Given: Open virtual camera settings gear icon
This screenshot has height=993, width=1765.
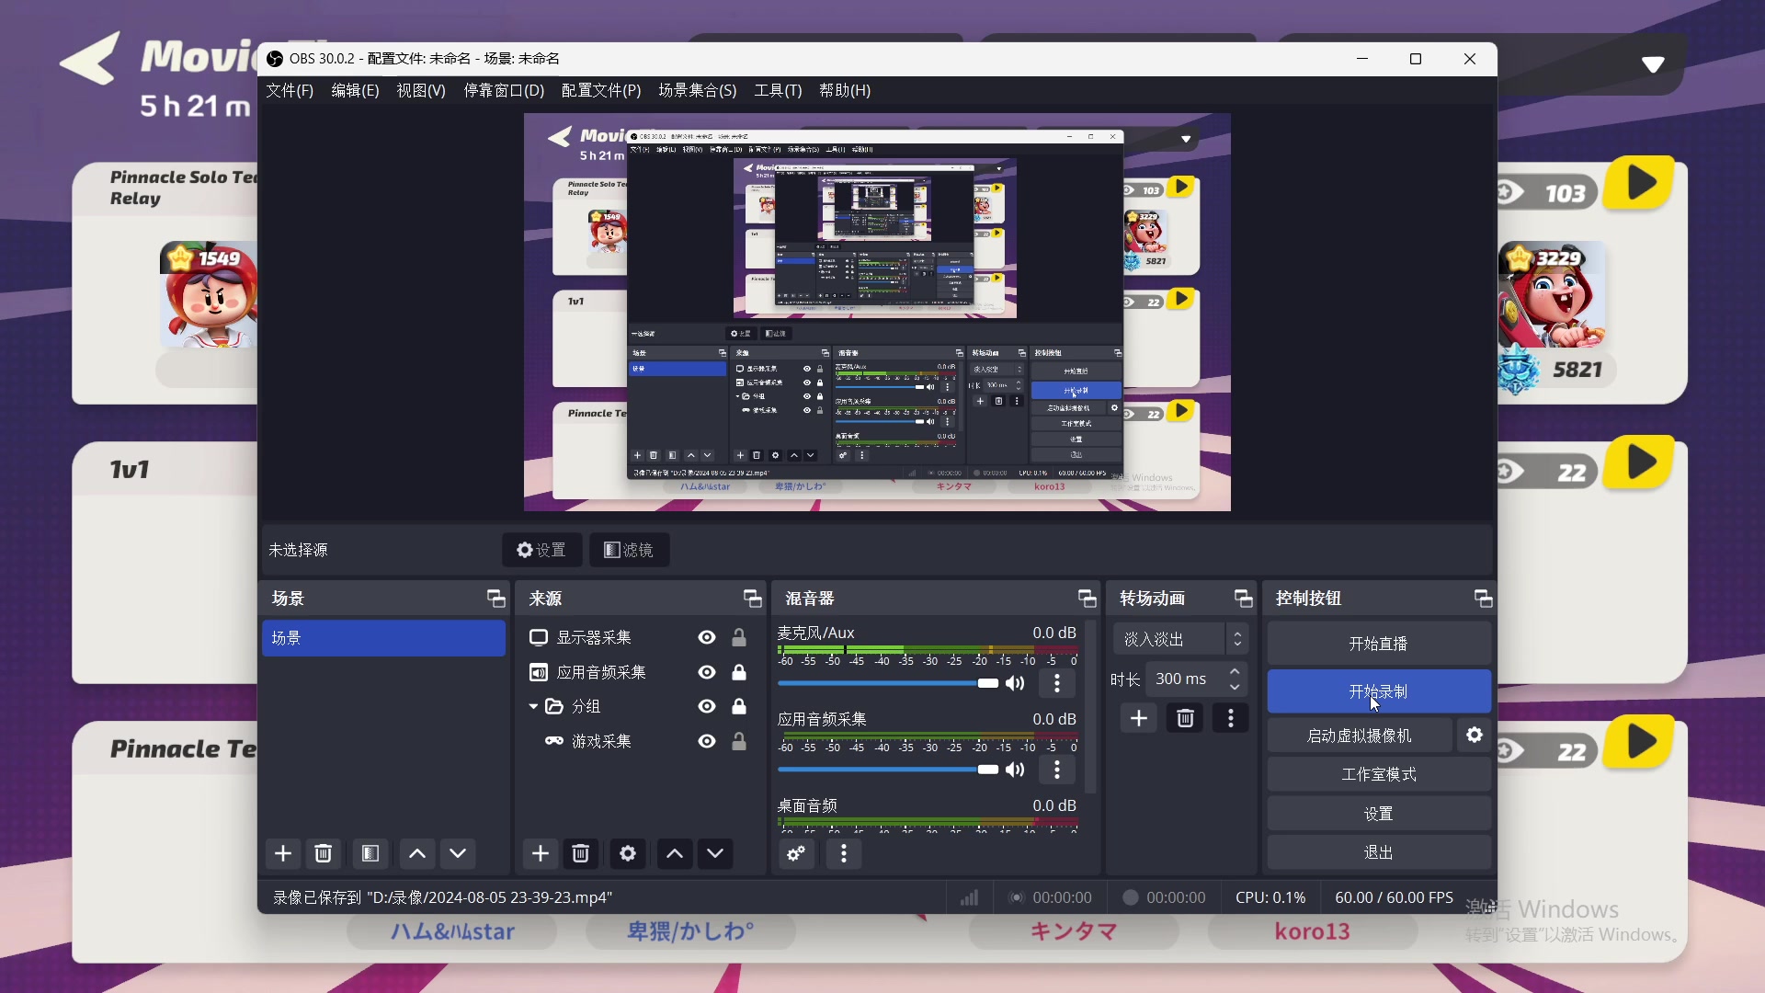Looking at the screenshot, I should [1475, 735].
